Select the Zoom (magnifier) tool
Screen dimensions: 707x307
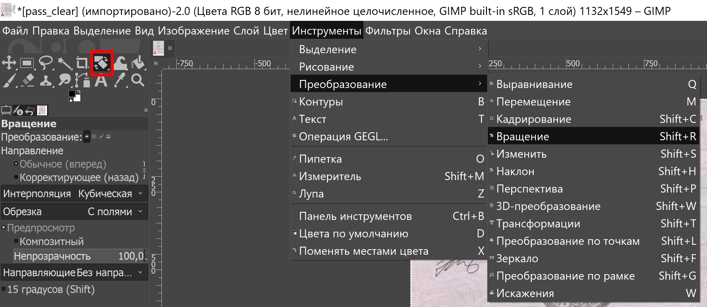[138, 80]
